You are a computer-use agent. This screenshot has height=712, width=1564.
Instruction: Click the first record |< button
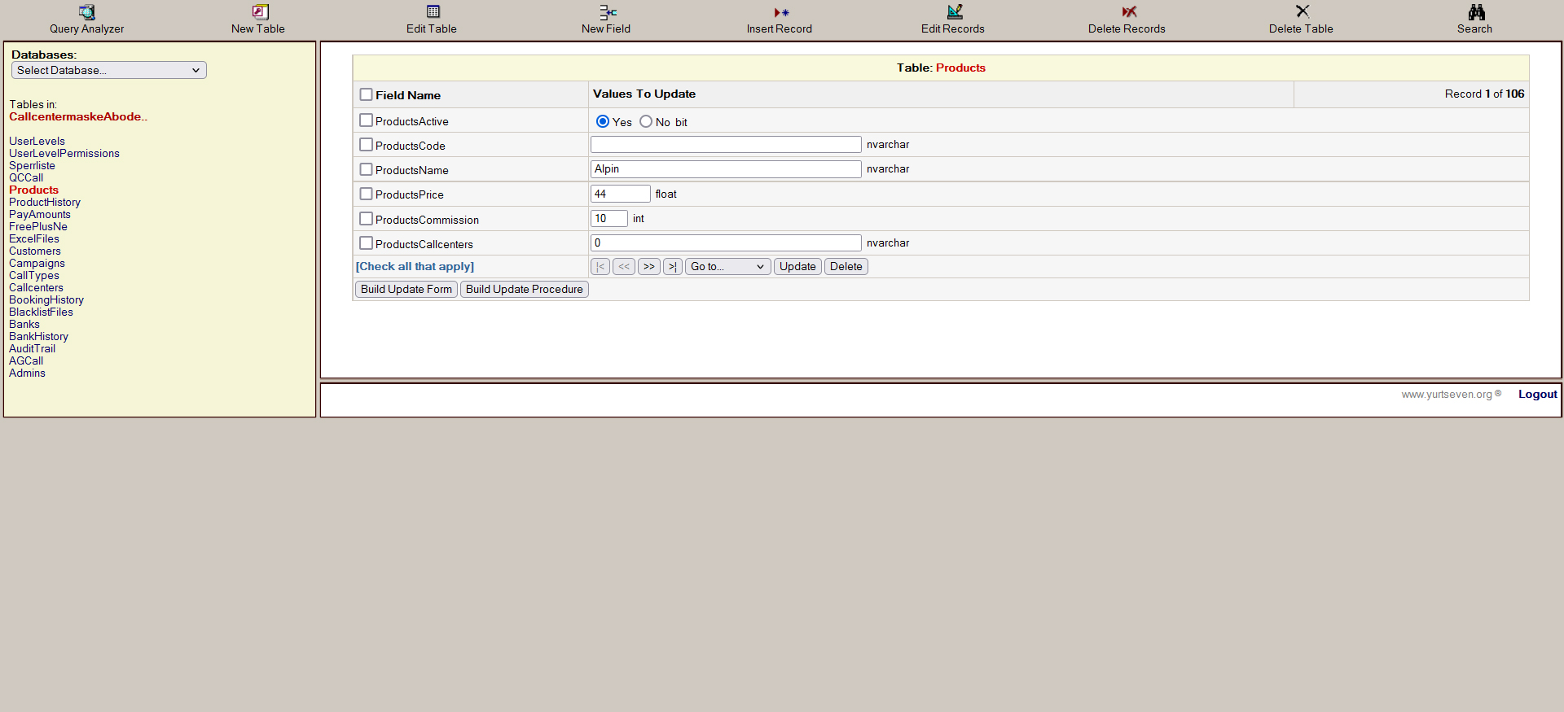600,266
